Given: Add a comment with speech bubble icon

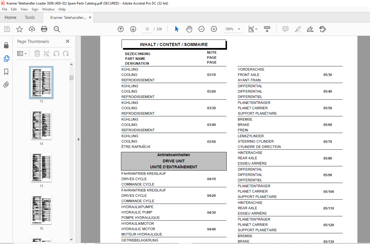Looking at the screenshot, I should [x=285, y=29].
